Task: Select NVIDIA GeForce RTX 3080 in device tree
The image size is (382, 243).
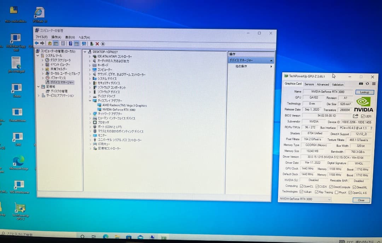Action: 118,109
